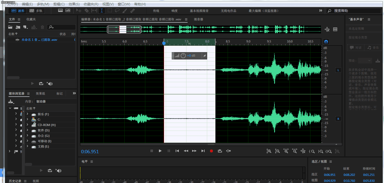This screenshot has height=183, width=384.
Task: Open file icon in Files panel
Action: point(10,27)
